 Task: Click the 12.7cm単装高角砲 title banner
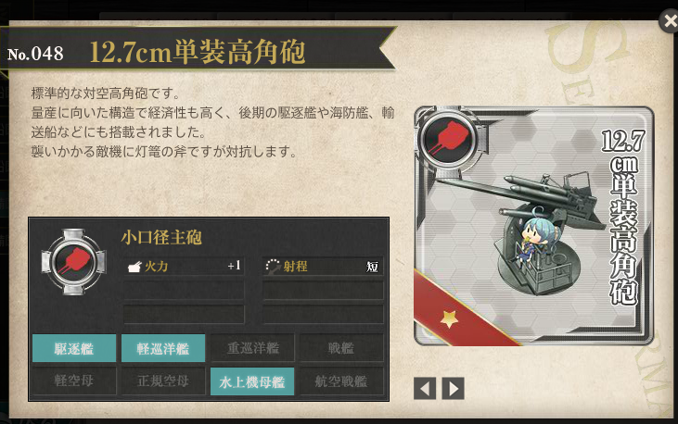point(198,52)
